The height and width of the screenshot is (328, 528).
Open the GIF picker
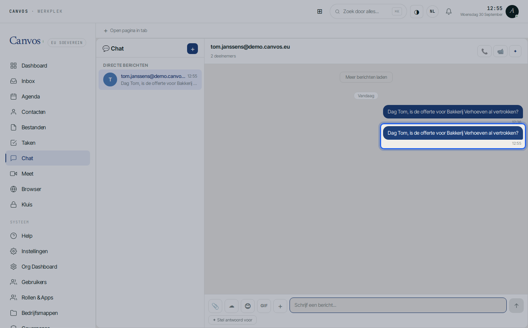(x=264, y=306)
